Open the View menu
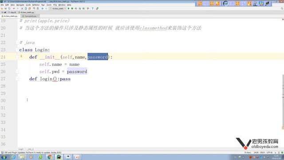The width and height of the screenshot is (284, 160). pos(12,5)
